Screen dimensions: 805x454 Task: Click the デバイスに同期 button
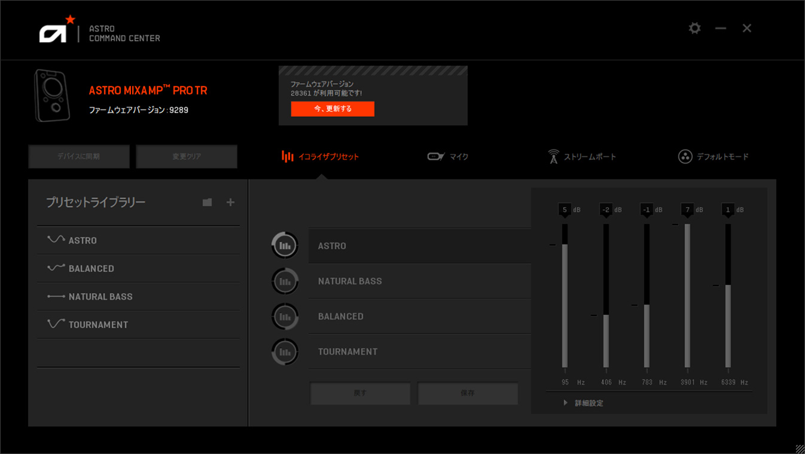pos(79,157)
